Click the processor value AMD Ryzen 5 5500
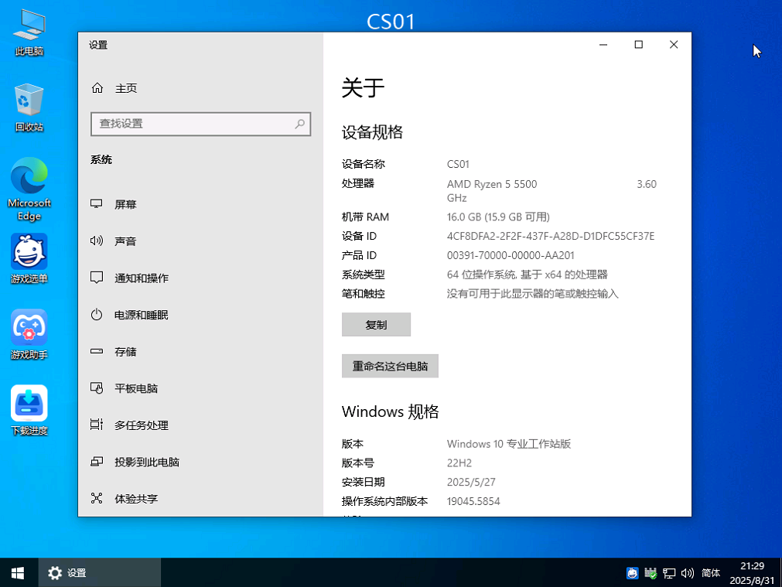 point(492,185)
